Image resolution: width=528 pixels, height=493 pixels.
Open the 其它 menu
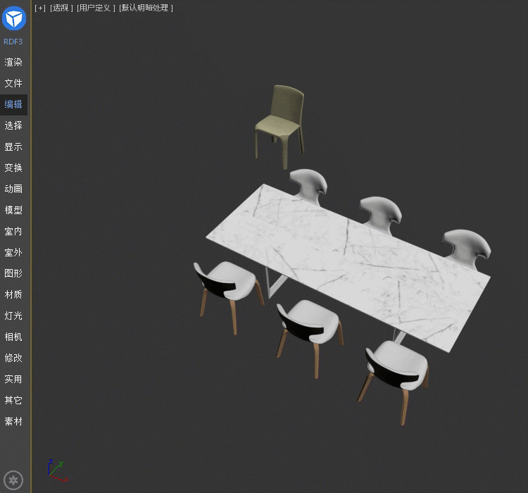pyautogui.click(x=13, y=400)
